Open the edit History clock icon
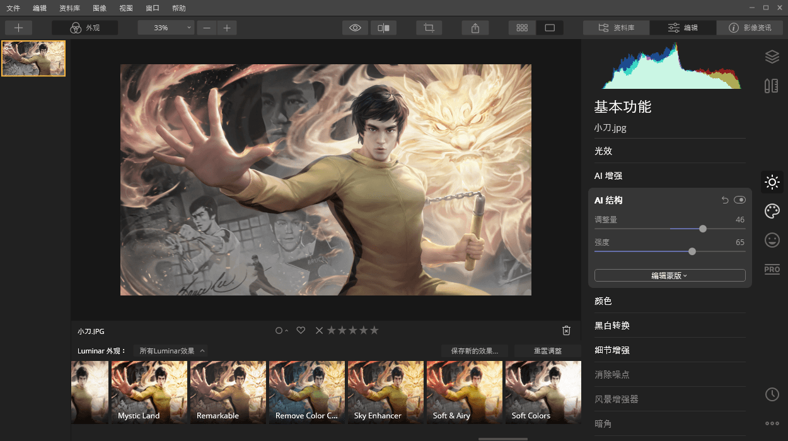Viewport: 788px width, 441px height. click(772, 394)
